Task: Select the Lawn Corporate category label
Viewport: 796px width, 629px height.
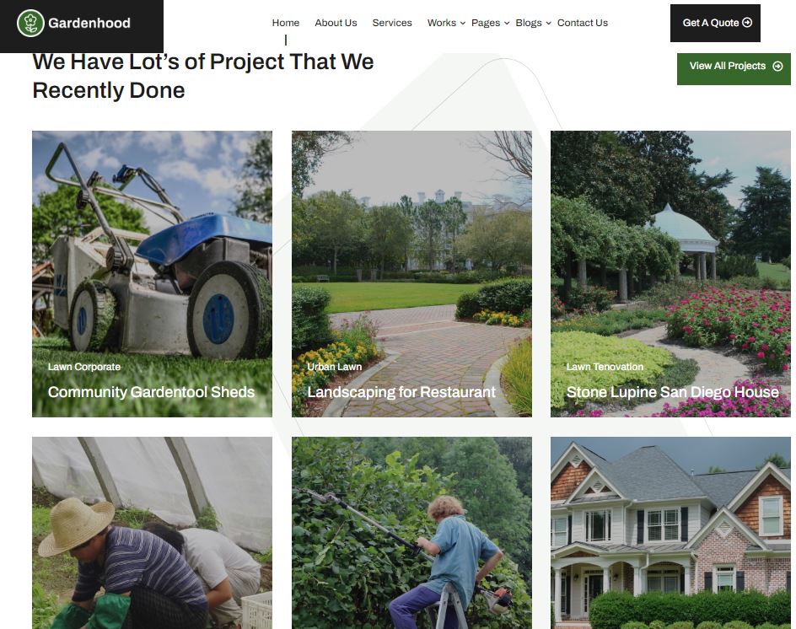Action: (x=84, y=367)
